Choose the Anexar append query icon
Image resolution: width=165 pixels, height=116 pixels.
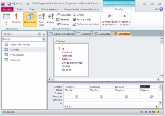coord(51,19)
